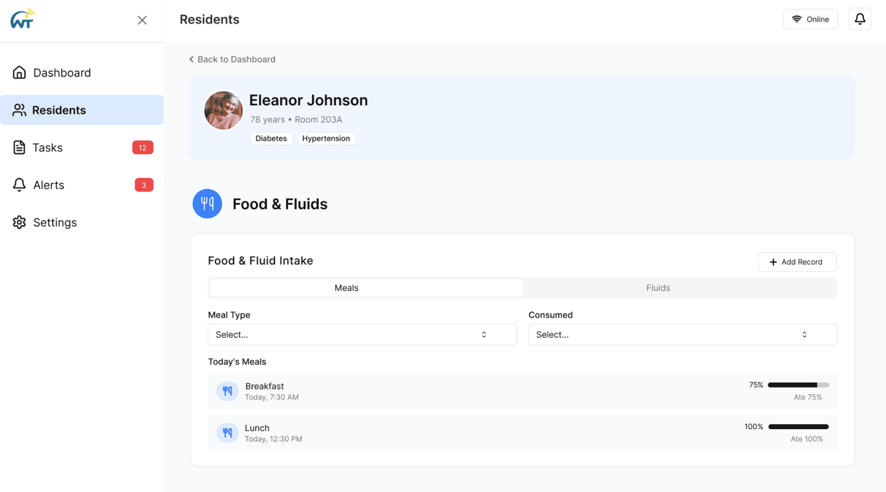Click Eleanor Johnson's profile photo
This screenshot has height=492, width=886.
click(223, 111)
